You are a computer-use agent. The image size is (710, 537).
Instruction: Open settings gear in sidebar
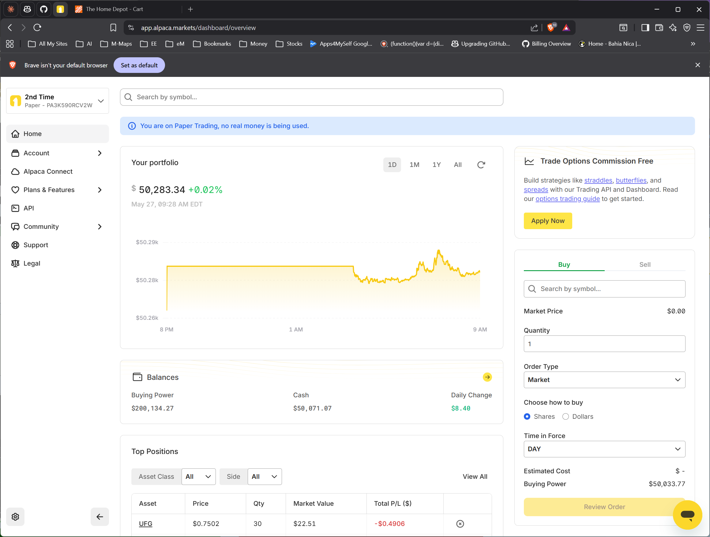(x=15, y=516)
